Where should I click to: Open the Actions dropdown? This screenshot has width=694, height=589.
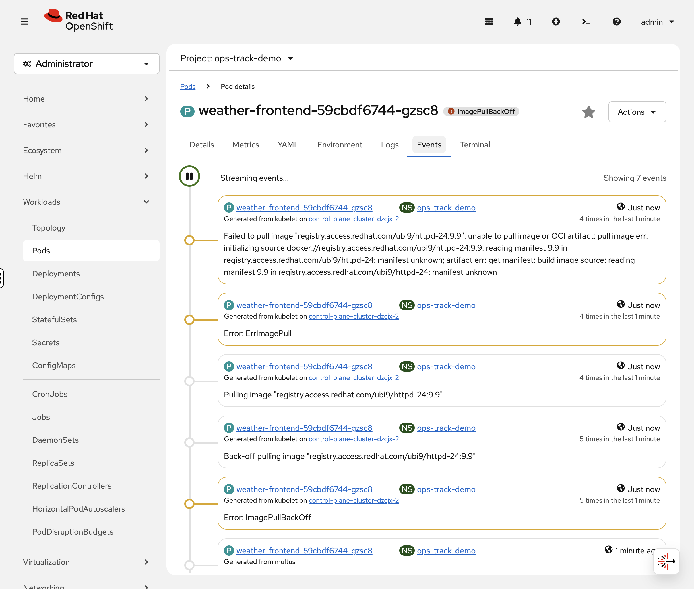coord(637,112)
